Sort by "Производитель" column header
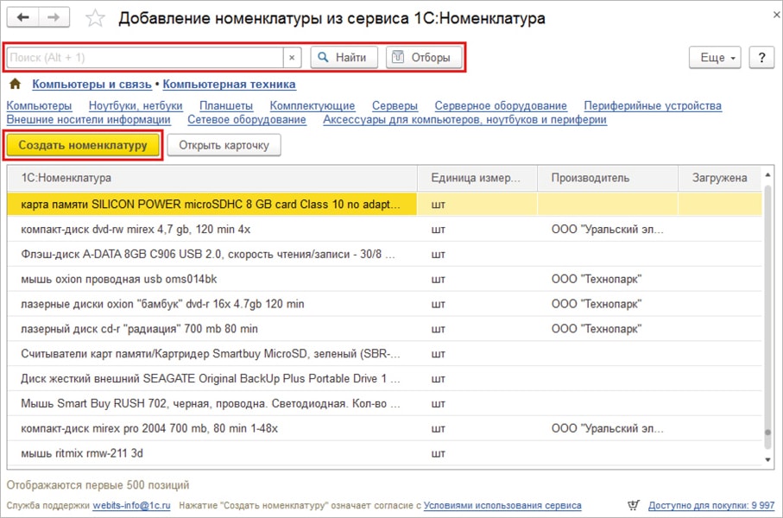The image size is (783, 518). [590, 178]
